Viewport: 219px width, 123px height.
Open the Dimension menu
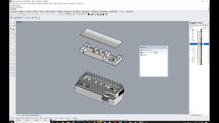(x=39, y=3)
